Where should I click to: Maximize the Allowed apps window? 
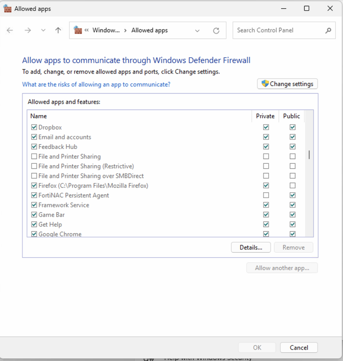point(306,9)
